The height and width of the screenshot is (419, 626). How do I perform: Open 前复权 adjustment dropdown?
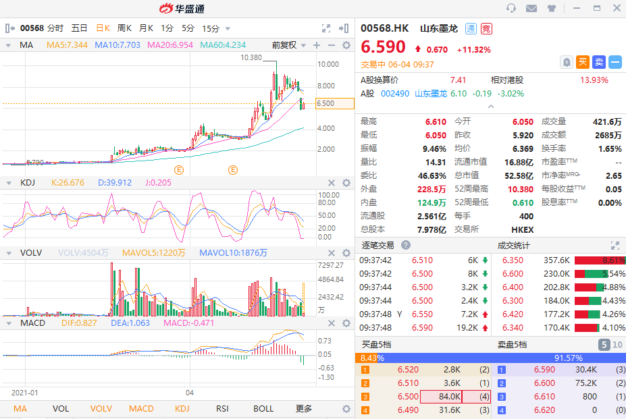pos(289,45)
